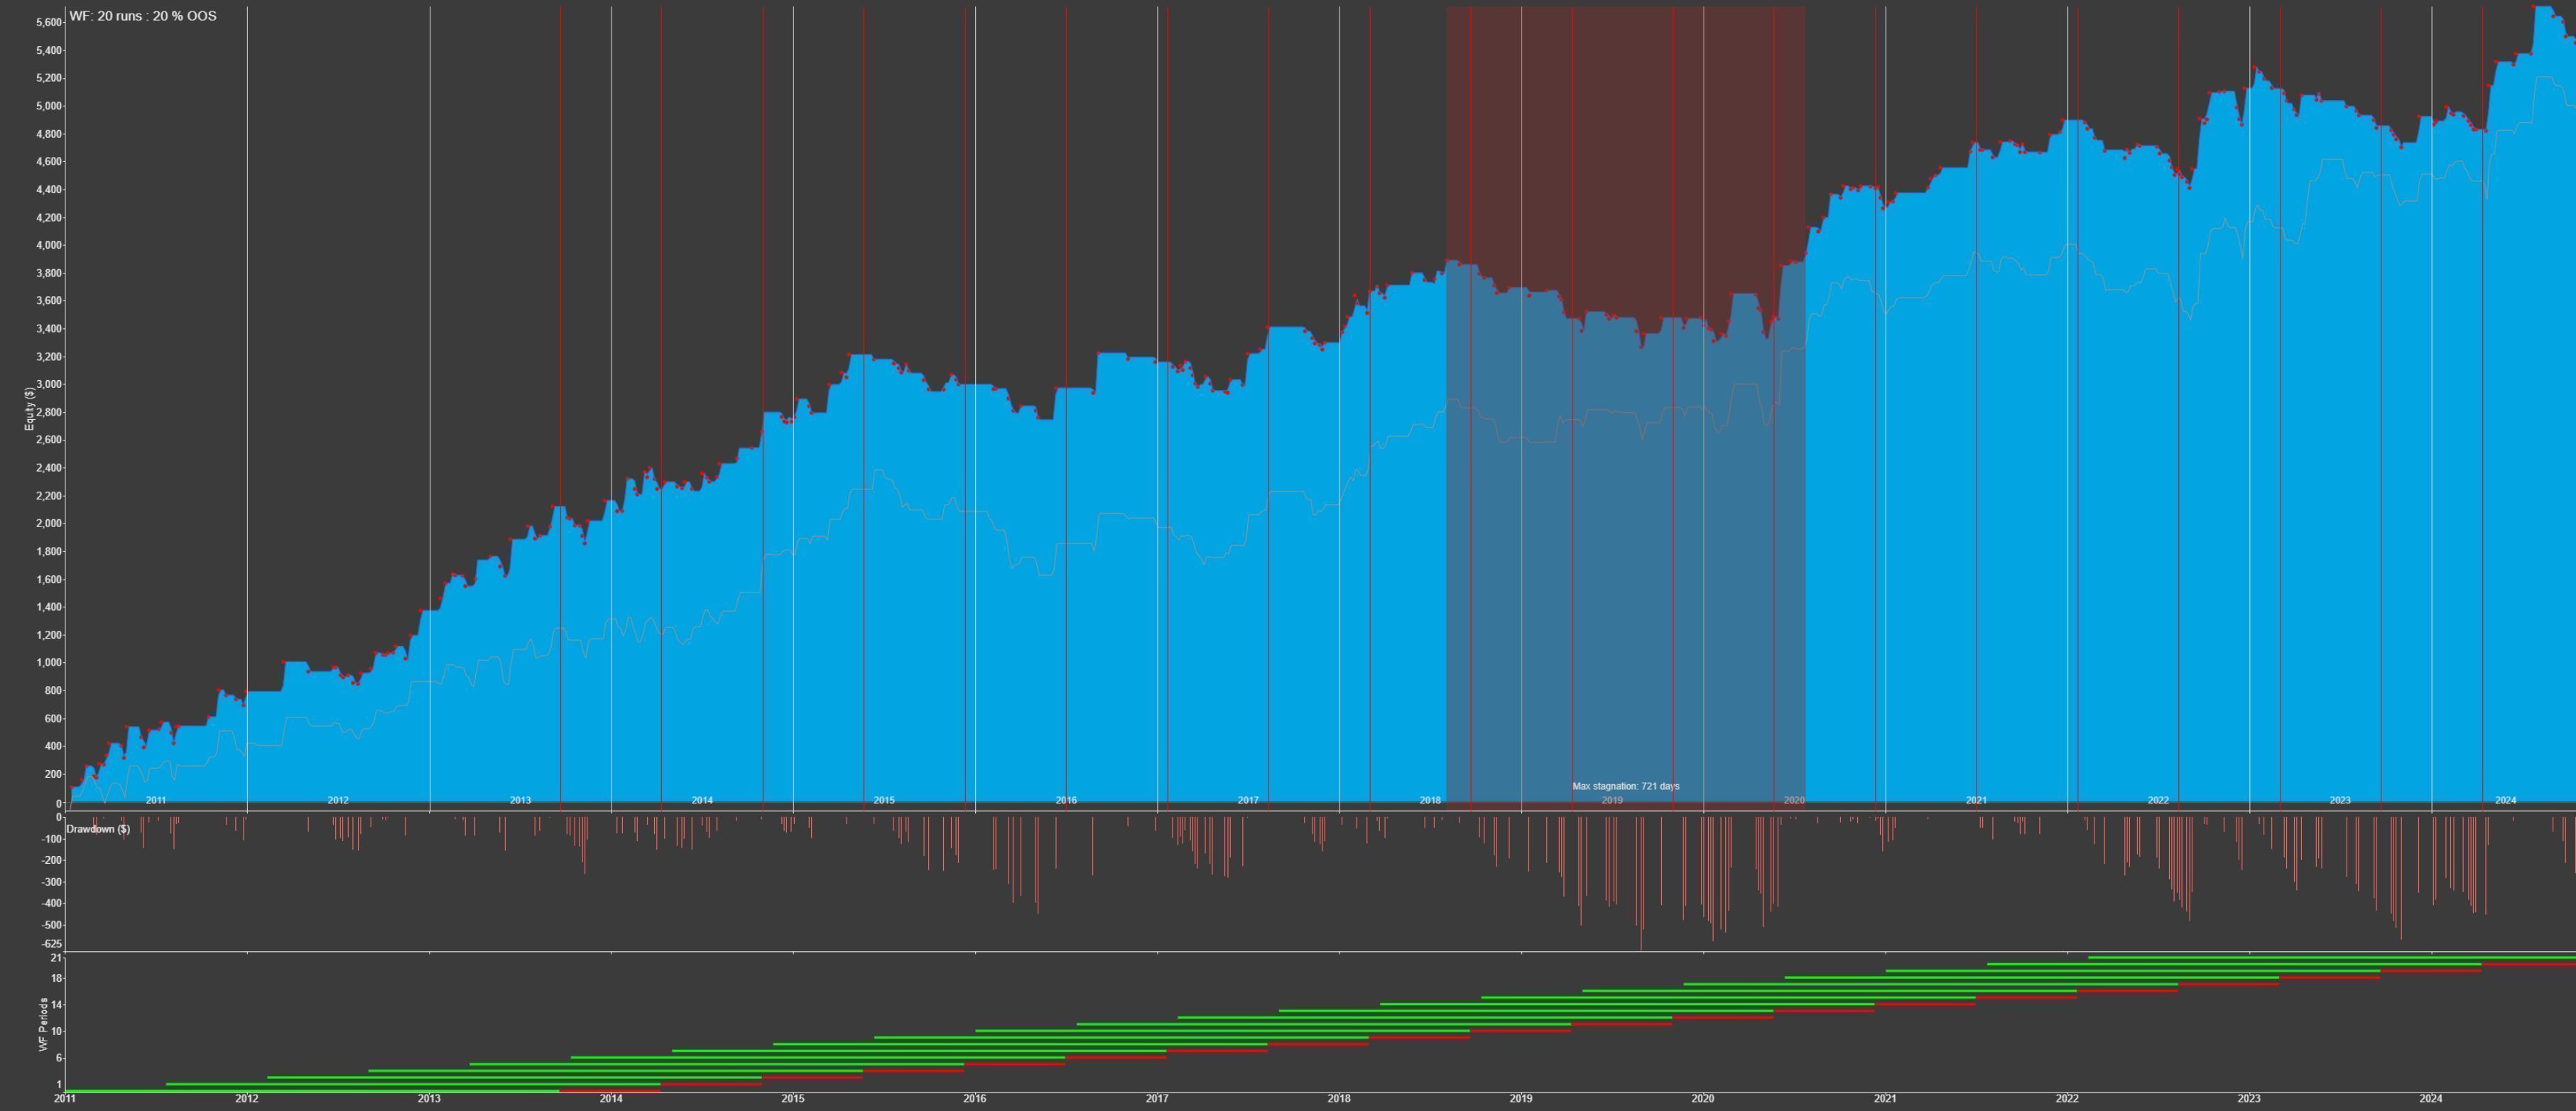Viewport: 2576px width, 1111px height.
Task: Select the 1,000 equity axis tick
Action: pyautogui.click(x=48, y=663)
